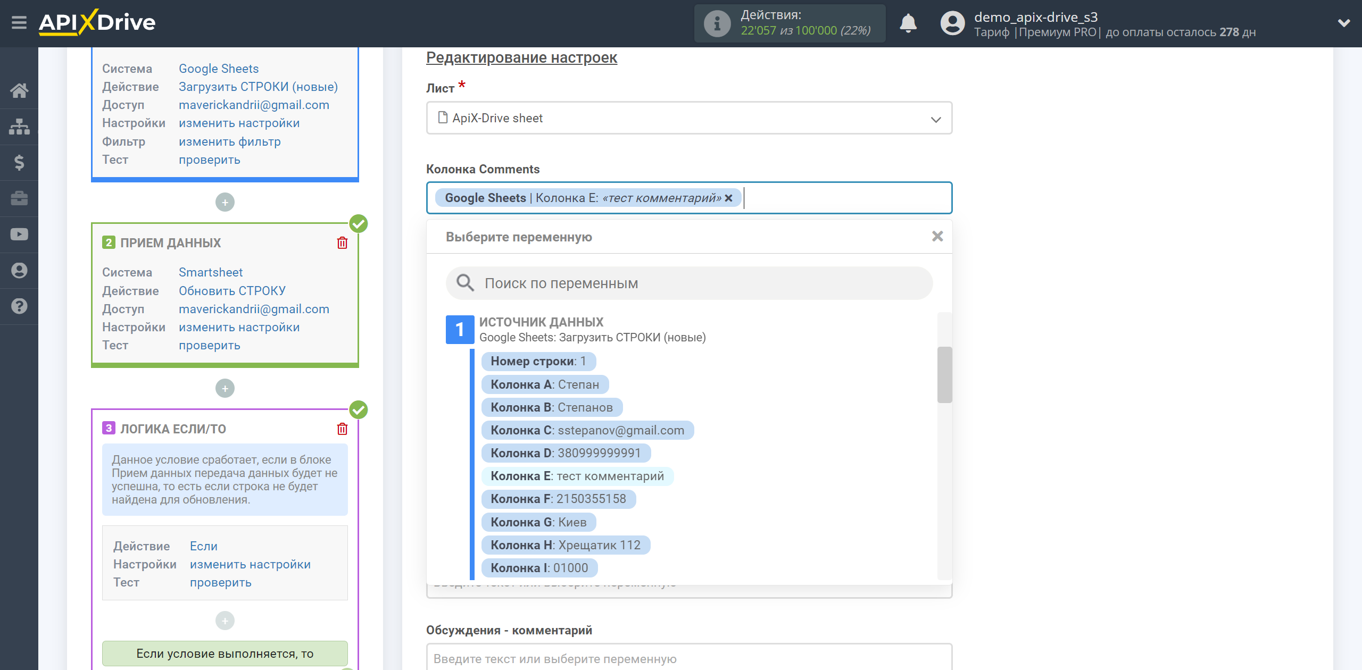
Task: Open notifications bell
Action: point(908,23)
